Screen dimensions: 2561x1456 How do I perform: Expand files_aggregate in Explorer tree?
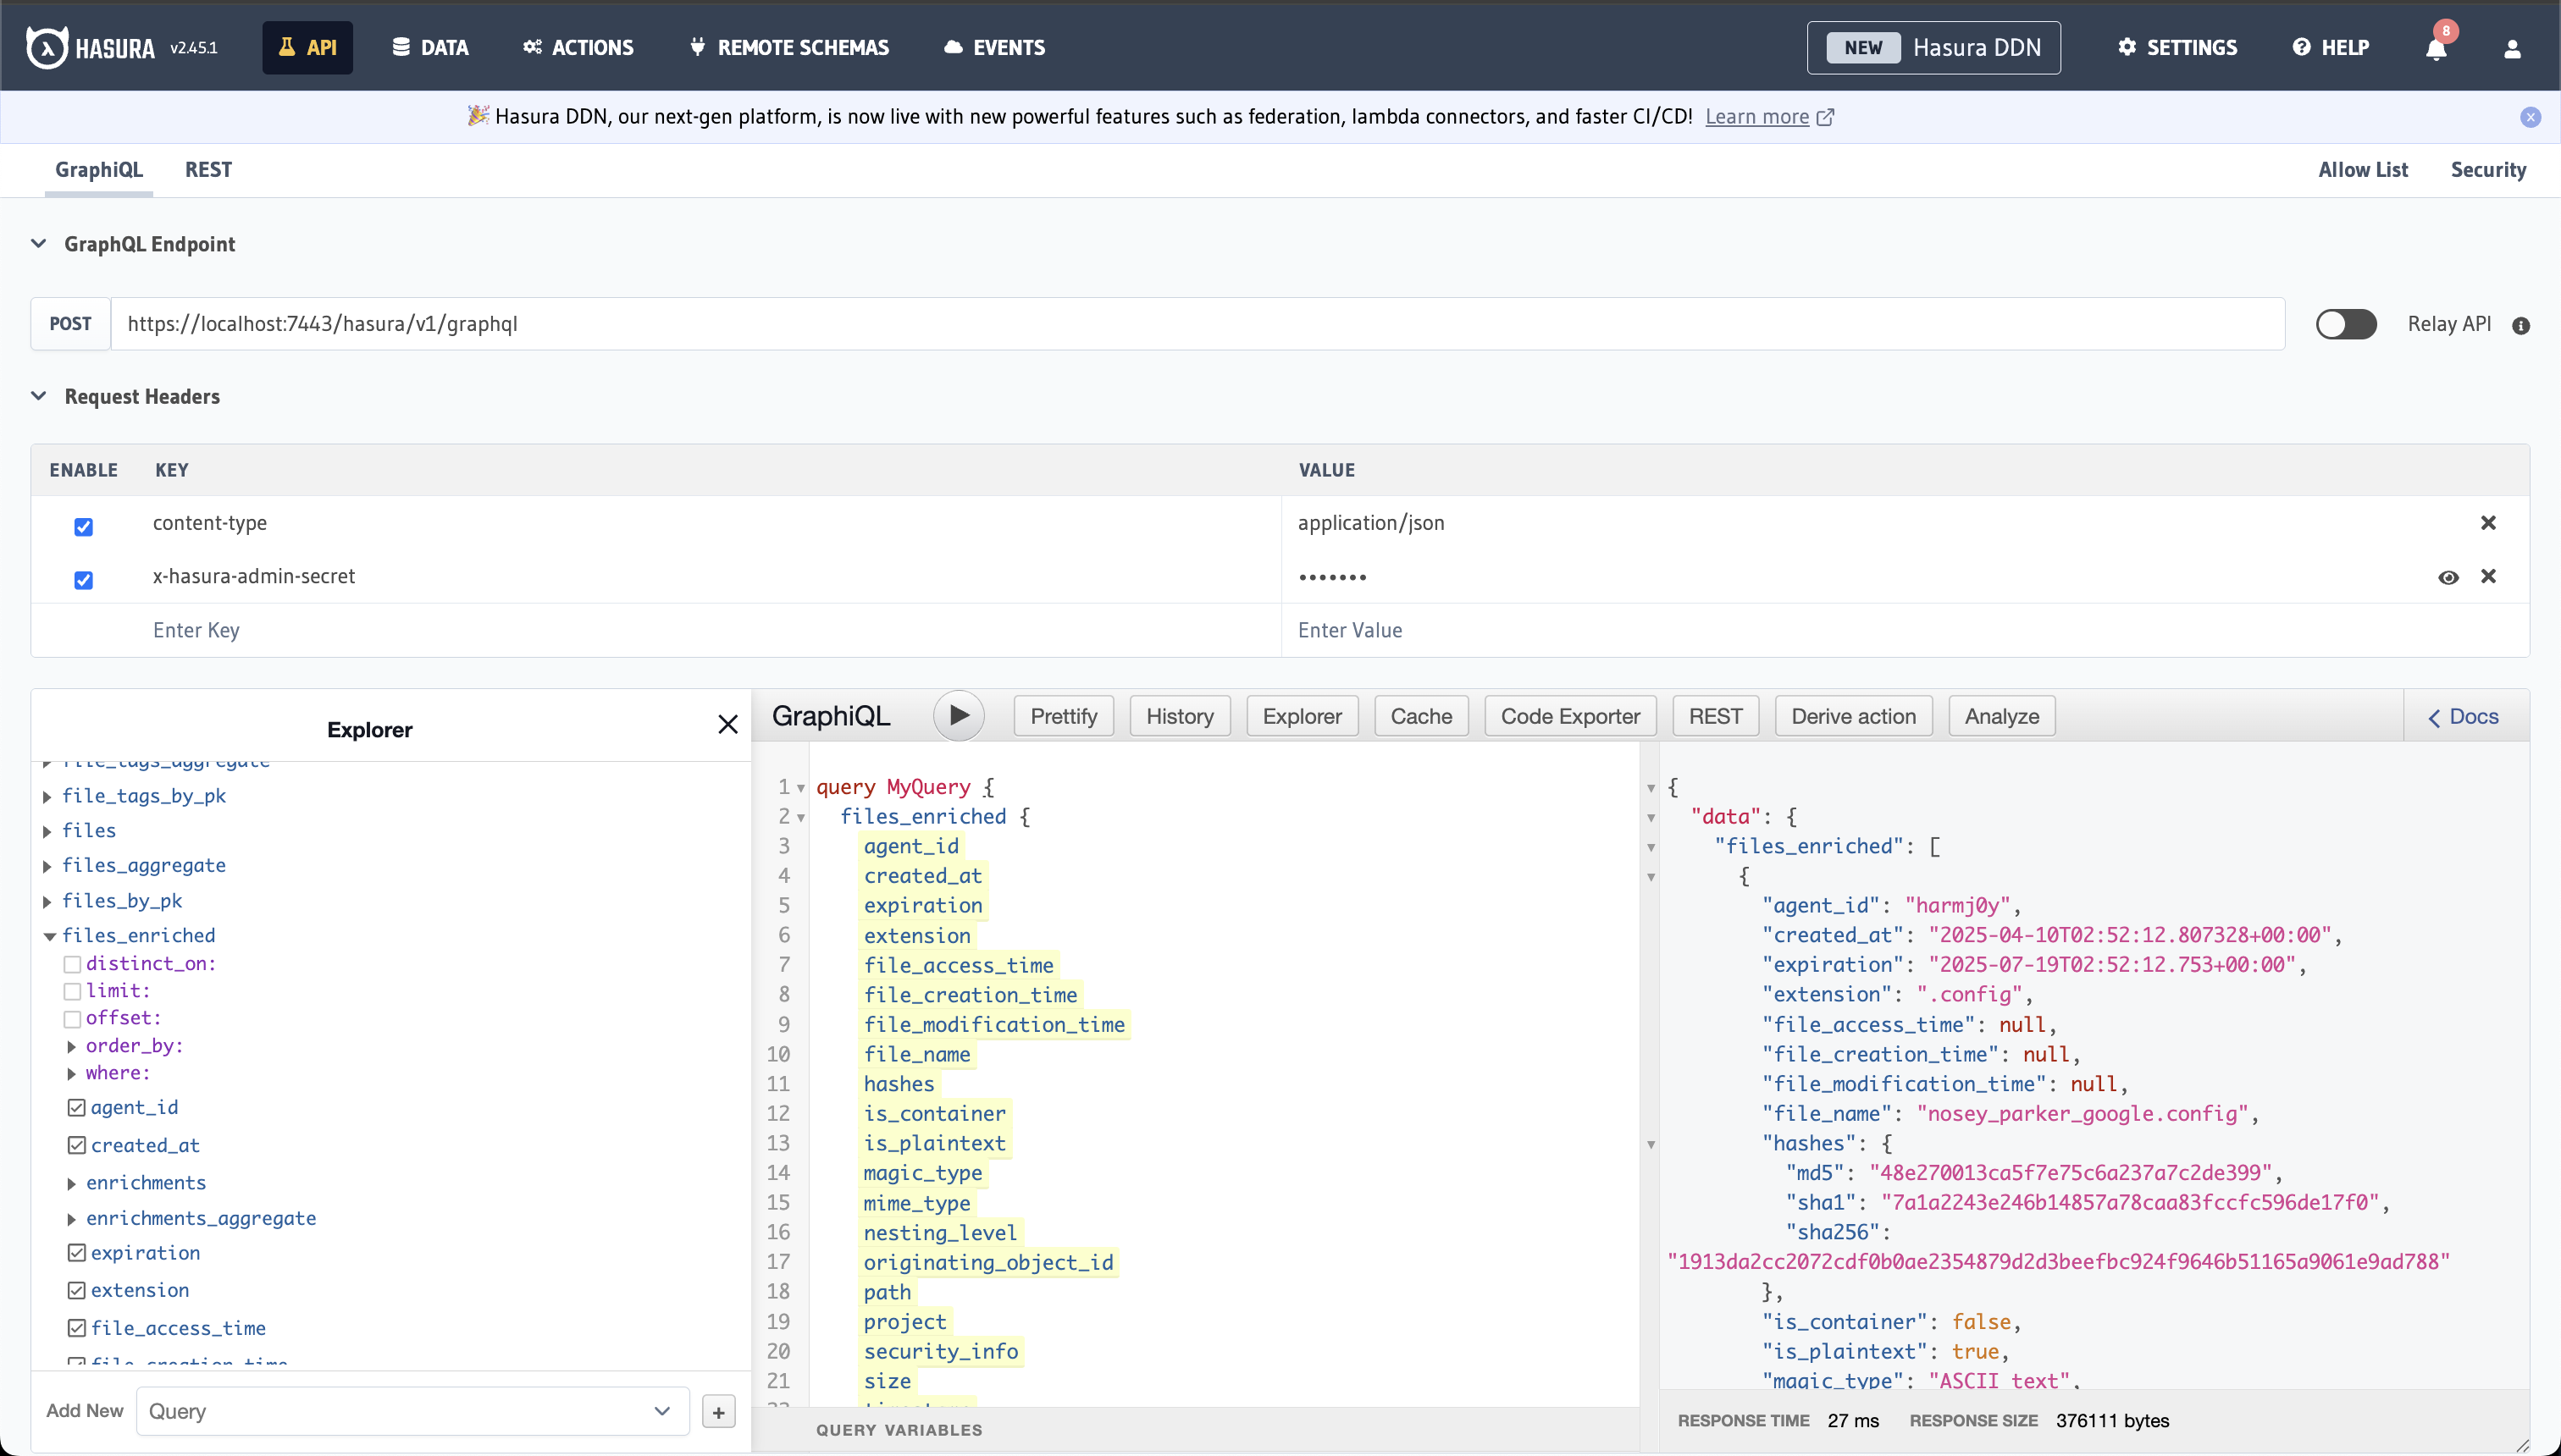(47, 866)
